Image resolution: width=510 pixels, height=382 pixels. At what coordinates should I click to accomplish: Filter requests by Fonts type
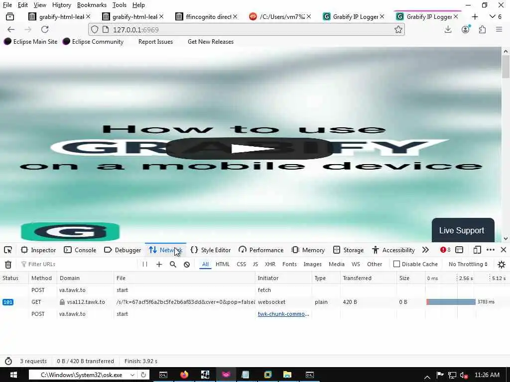(289, 264)
